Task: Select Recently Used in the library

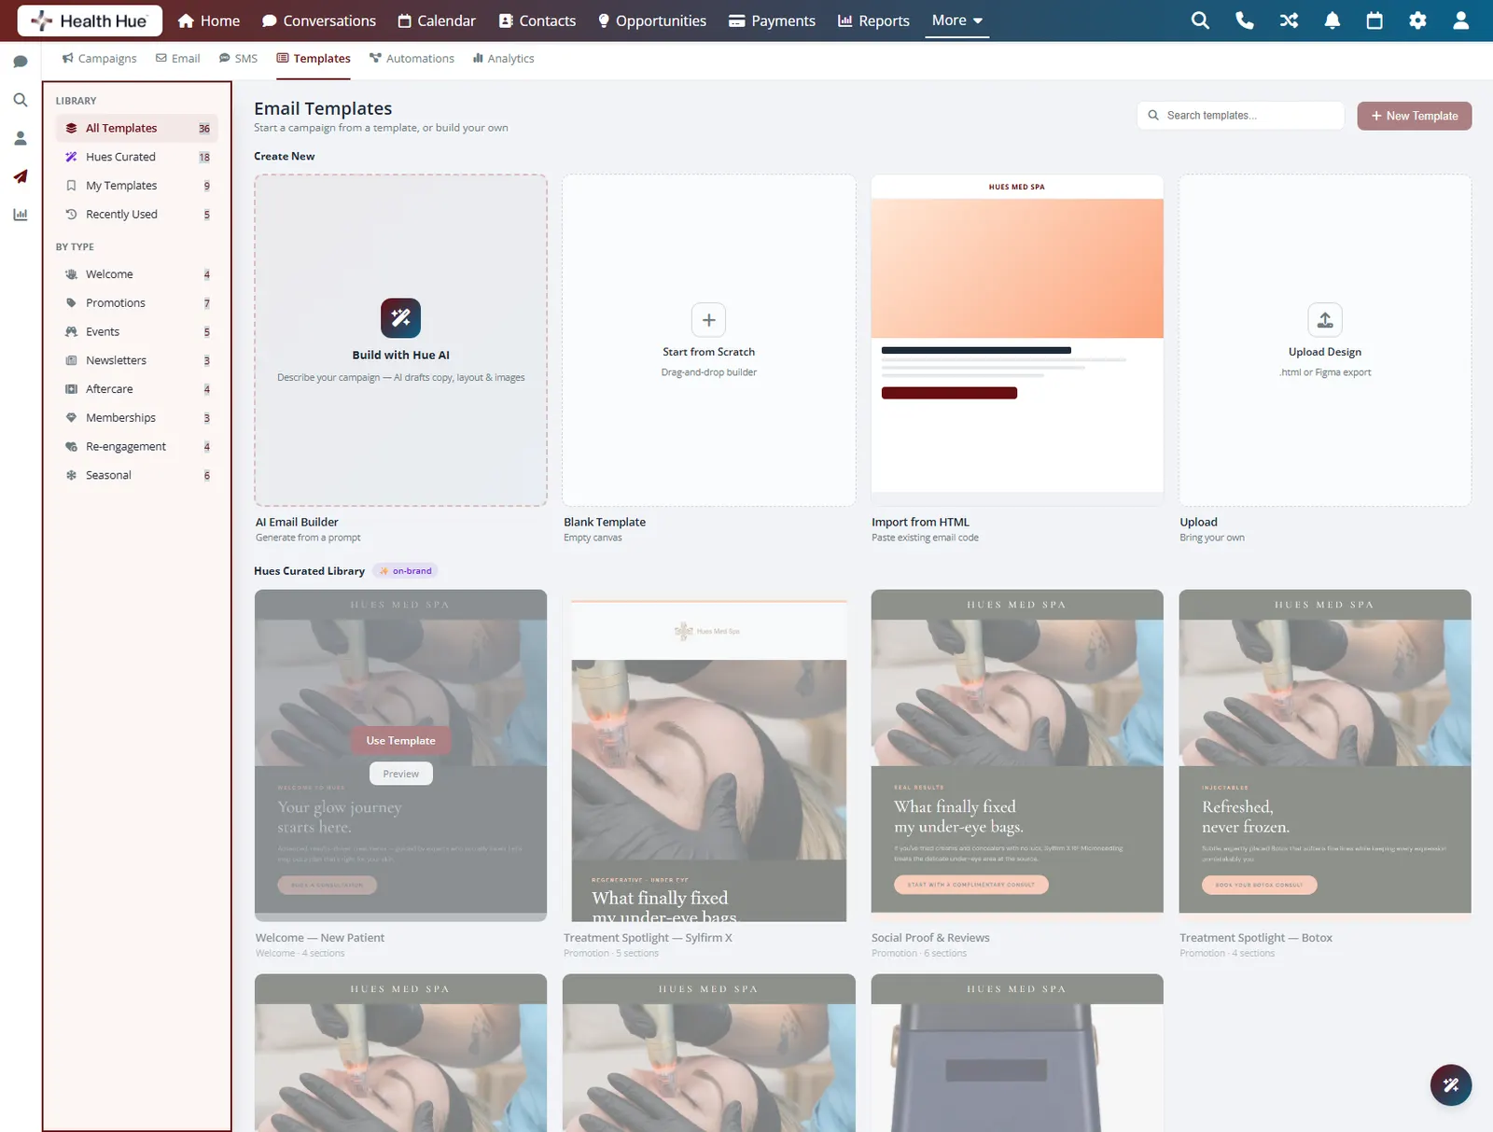Action: click(x=137, y=215)
